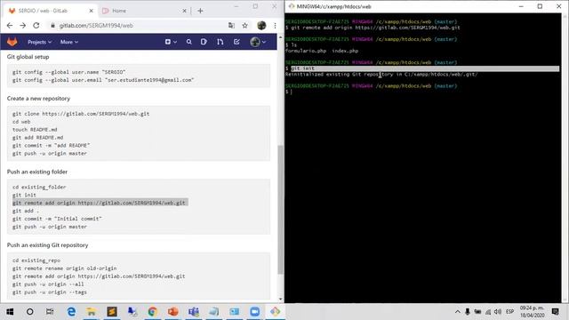
Task: Open the GitLab new item plus menu
Action: 171,42
